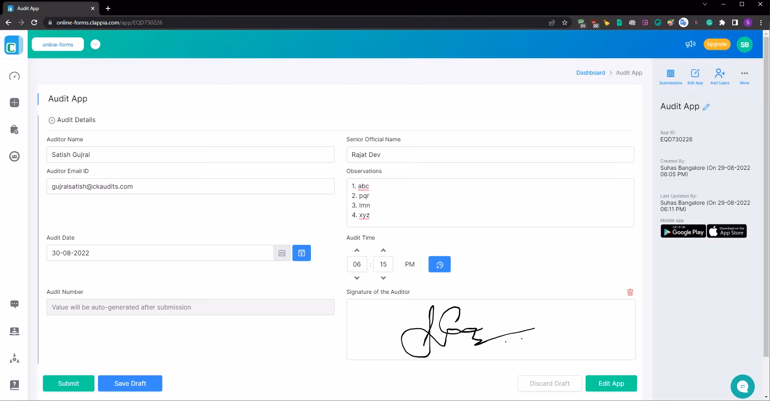Bookmark this page with the star icon

(x=565, y=22)
